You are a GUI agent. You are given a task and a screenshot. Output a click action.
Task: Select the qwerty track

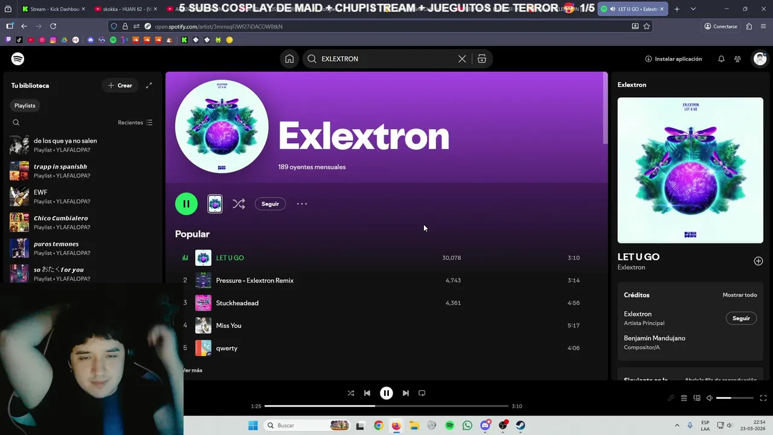point(386,348)
